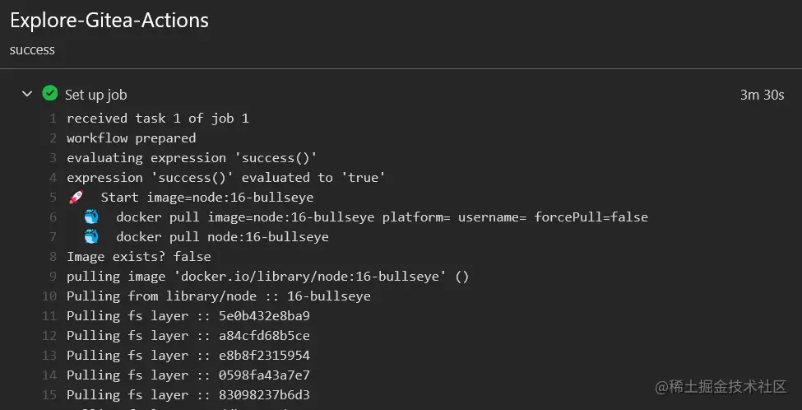Click the expression evaluated to 'true' line

[x=226, y=178]
